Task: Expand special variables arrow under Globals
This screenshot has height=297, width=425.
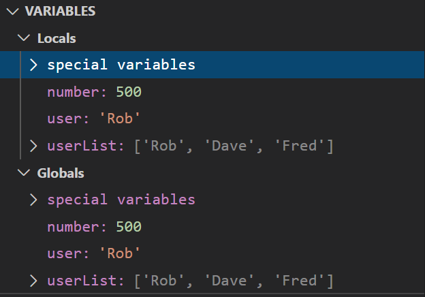Action: click(33, 200)
